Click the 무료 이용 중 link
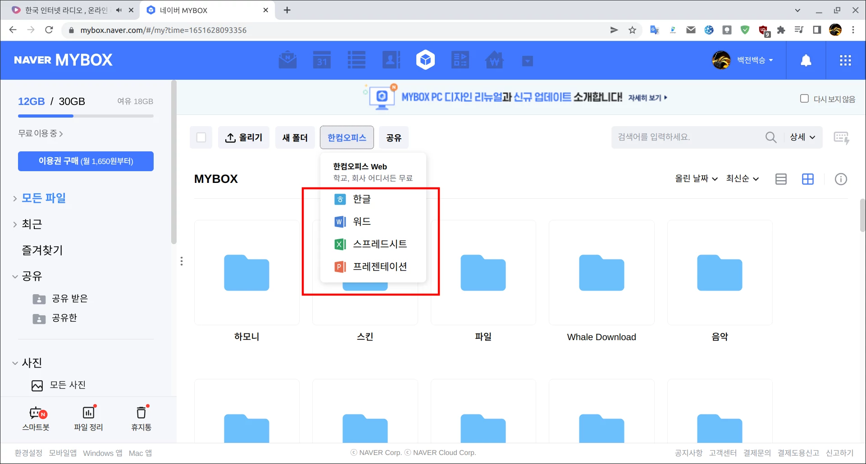866x464 pixels. coord(41,133)
